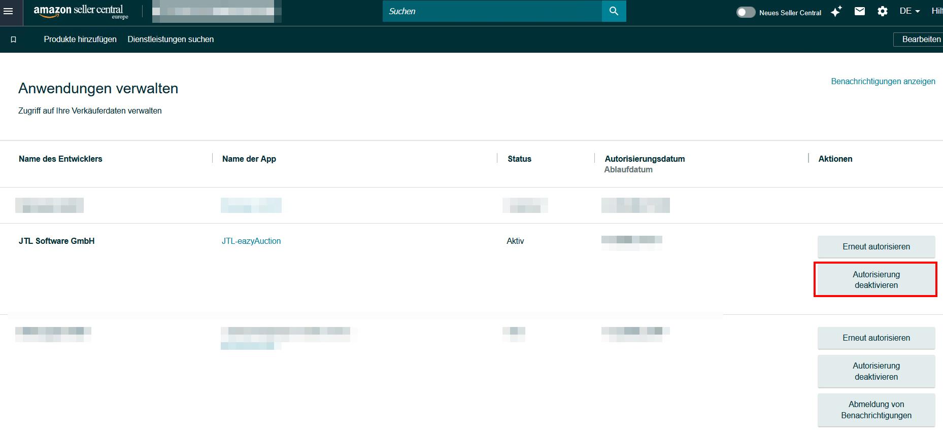Screen dimensions: 943x438
Task: Click Abmeldung von Benachrichtigungen button
Action: [x=876, y=410]
